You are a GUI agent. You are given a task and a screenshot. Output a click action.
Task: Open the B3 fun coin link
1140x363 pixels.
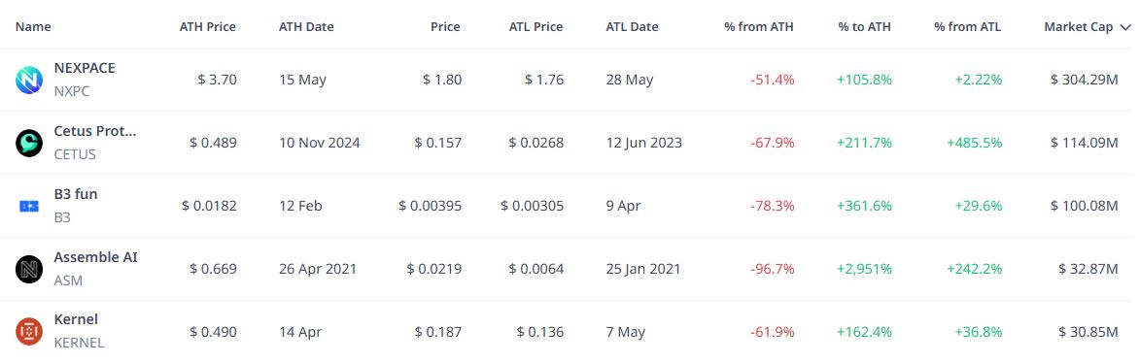(x=76, y=194)
